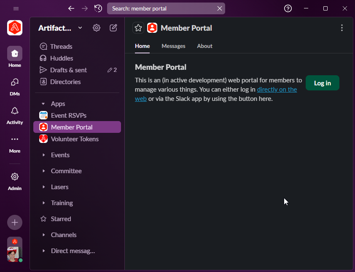Image resolution: width=355 pixels, height=272 pixels.
Task: Open the About tab of Member Portal
Action: 204,46
